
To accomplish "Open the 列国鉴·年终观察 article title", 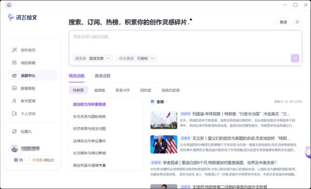I will click(x=241, y=114).
